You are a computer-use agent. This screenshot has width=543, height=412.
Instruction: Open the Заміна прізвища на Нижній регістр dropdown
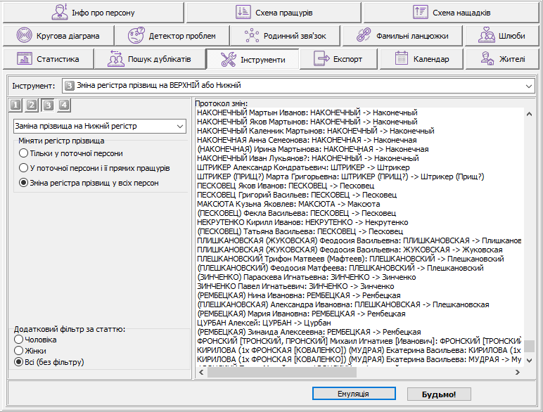[x=99, y=126]
